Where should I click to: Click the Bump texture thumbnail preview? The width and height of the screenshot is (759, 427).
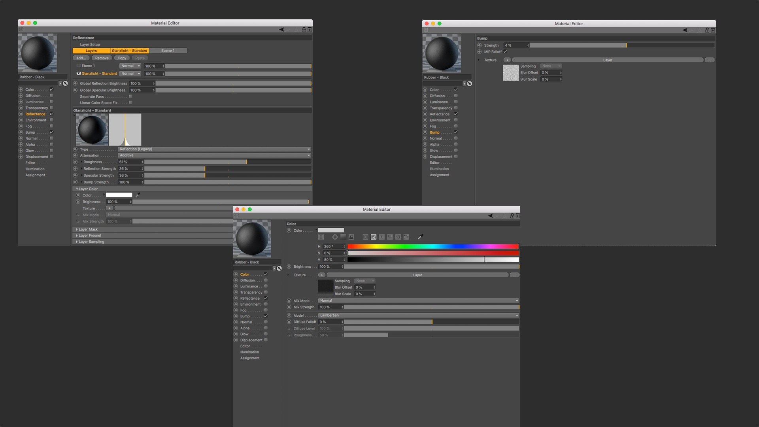pyautogui.click(x=510, y=73)
